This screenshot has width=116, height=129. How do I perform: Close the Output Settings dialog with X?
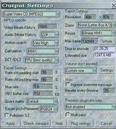113,5
